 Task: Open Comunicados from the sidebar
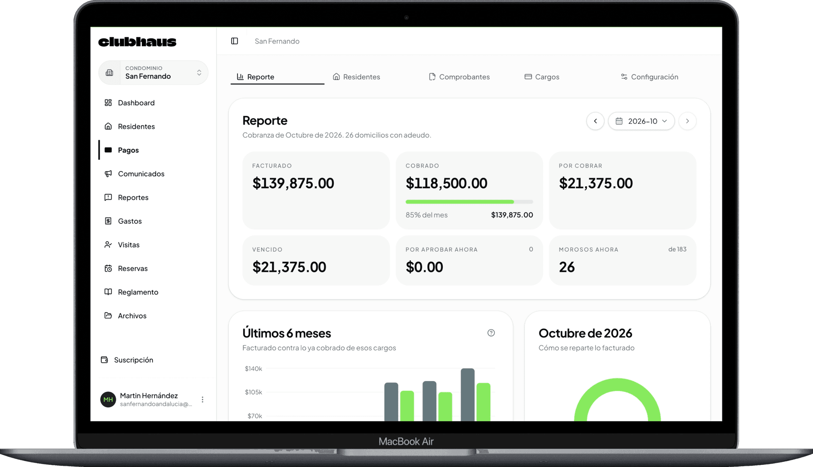(x=153, y=174)
